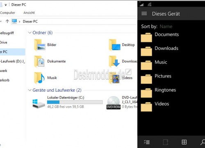
Task: Click the up arrow navigation button
Action: 7,21
